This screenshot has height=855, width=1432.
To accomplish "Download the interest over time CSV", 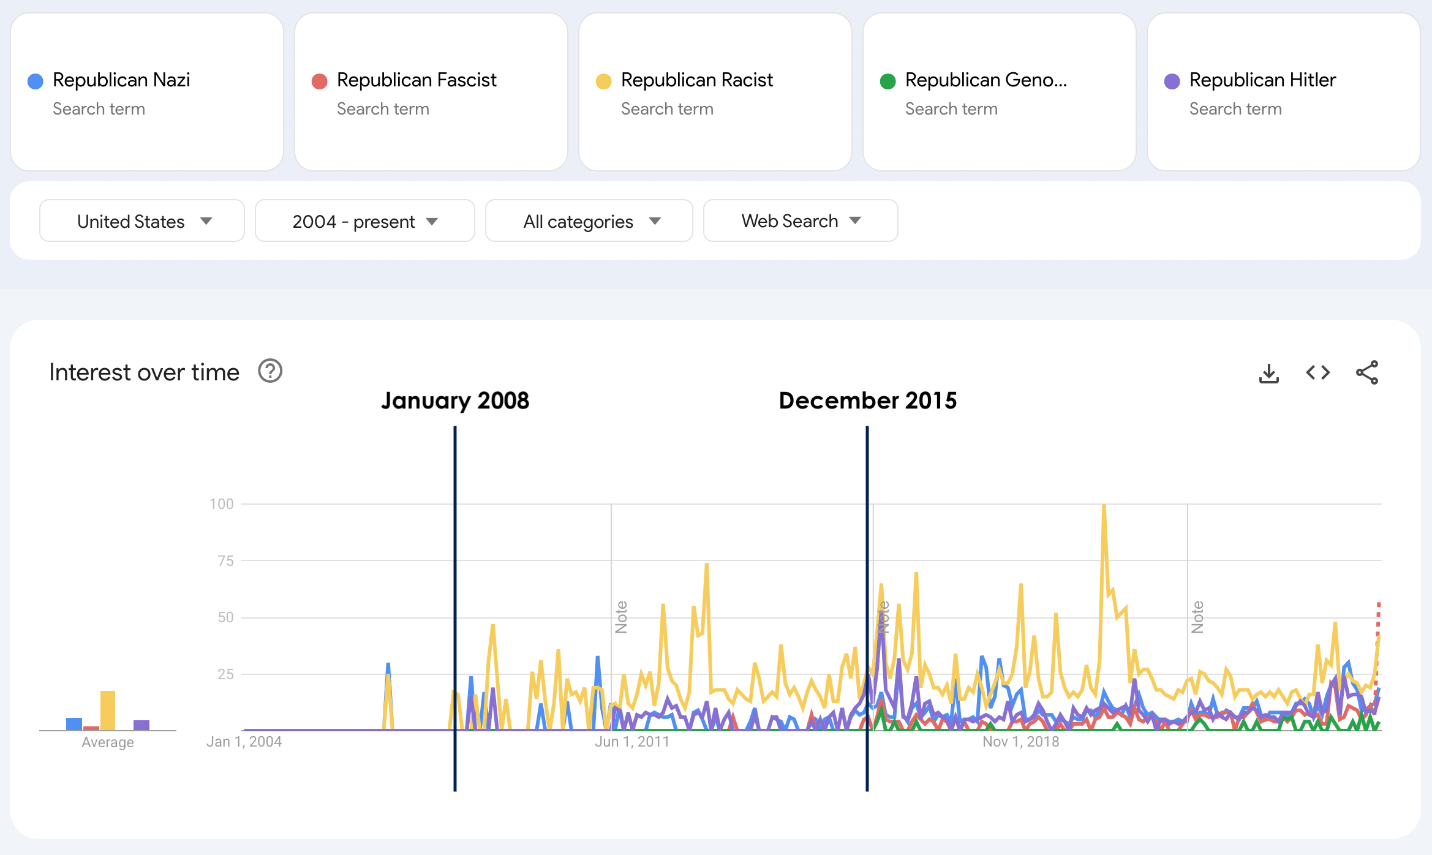I will click(x=1268, y=372).
